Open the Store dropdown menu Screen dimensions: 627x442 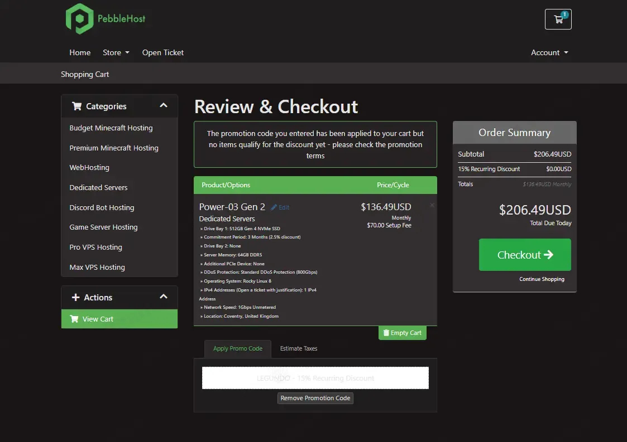pyautogui.click(x=116, y=52)
